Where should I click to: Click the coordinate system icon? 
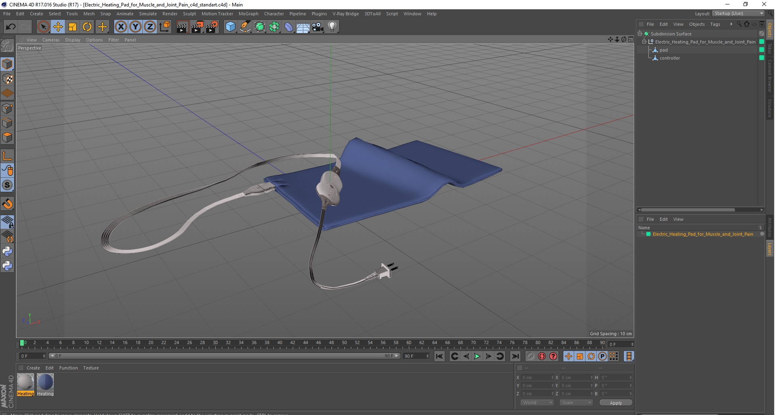click(x=165, y=27)
